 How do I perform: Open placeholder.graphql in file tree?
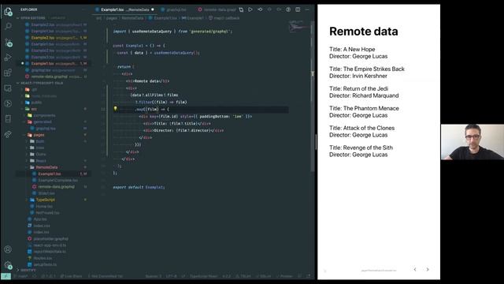[x=50, y=238]
